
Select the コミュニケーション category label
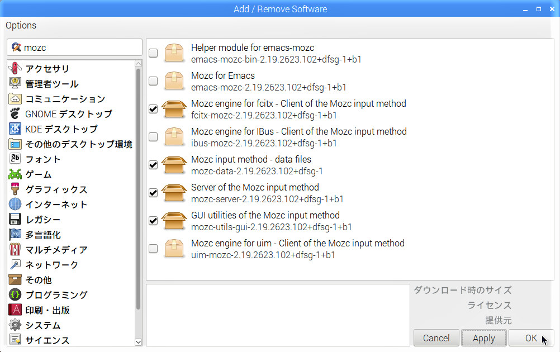(65, 99)
